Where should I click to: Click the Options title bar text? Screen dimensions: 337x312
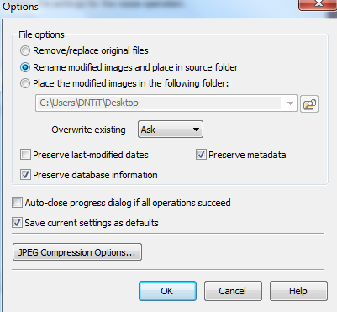(20, 7)
